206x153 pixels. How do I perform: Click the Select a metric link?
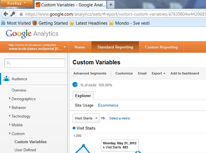pos(120,118)
